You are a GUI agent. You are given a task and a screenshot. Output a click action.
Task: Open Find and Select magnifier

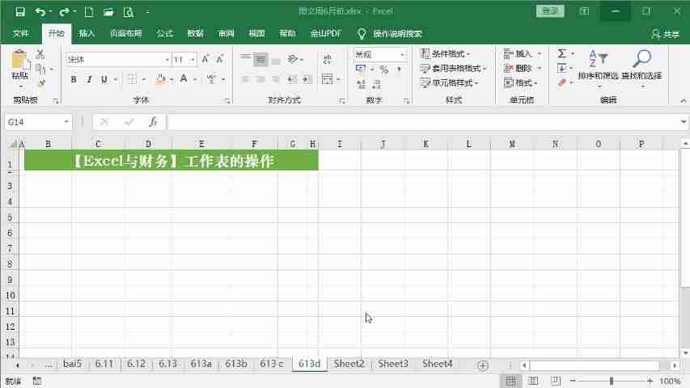tap(641, 66)
